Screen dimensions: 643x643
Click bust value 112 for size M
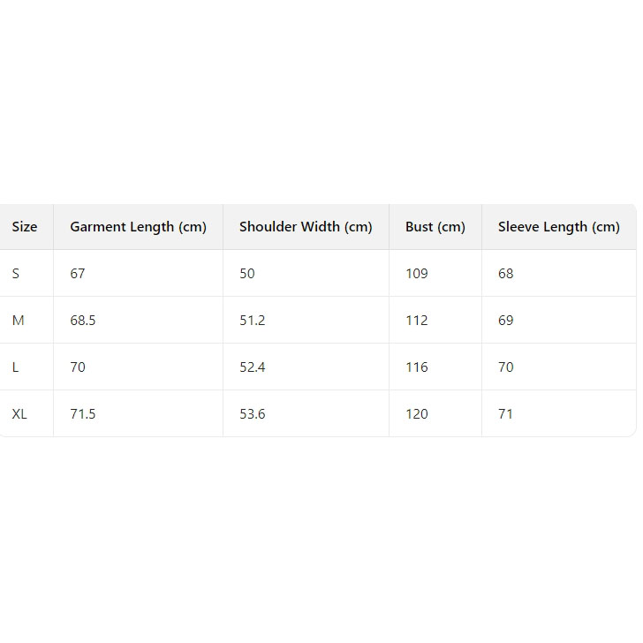(417, 321)
